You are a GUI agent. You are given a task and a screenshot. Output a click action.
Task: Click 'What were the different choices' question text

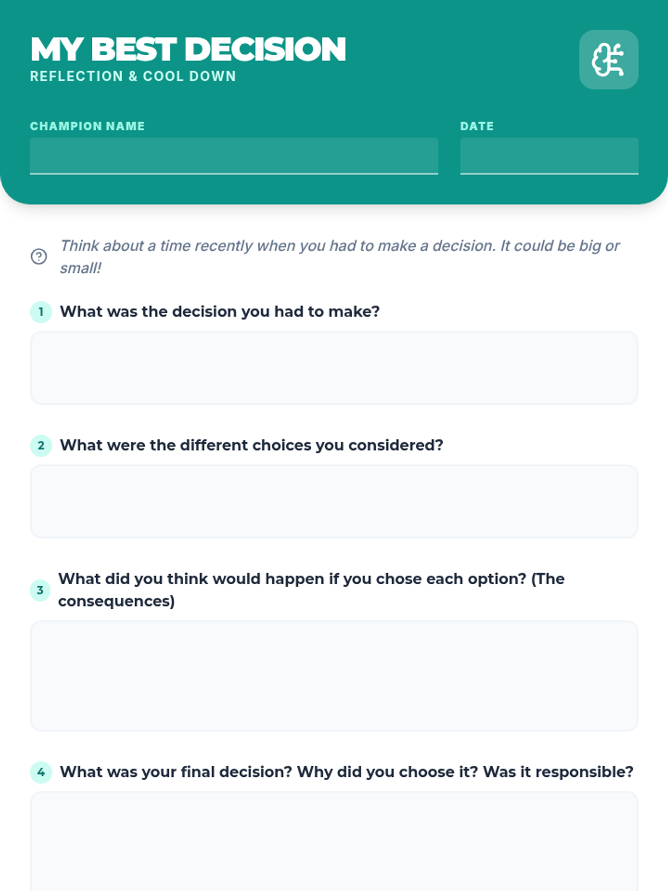click(252, 445)
